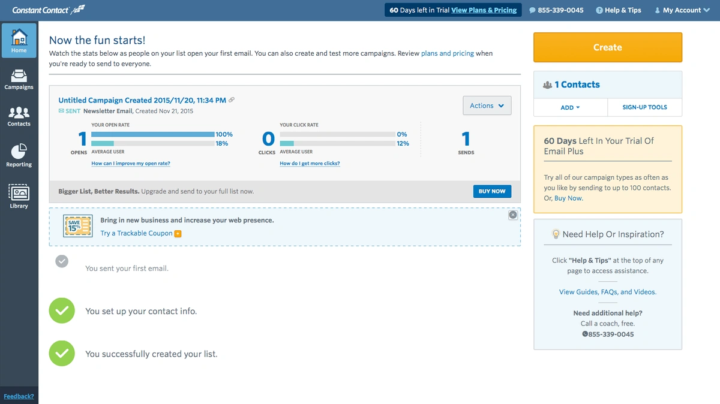Click the lightbulb icon in help panel

[x=556, y=234]
